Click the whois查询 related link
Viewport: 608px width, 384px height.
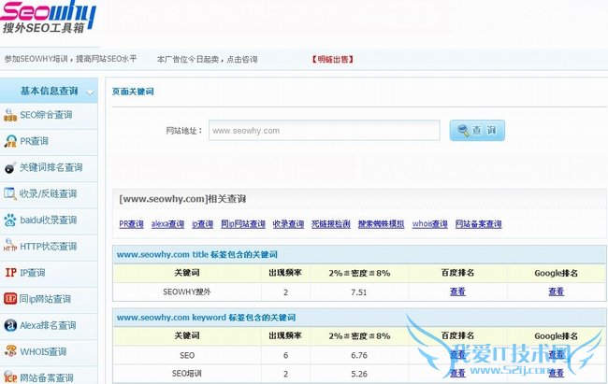coord(429,224)
